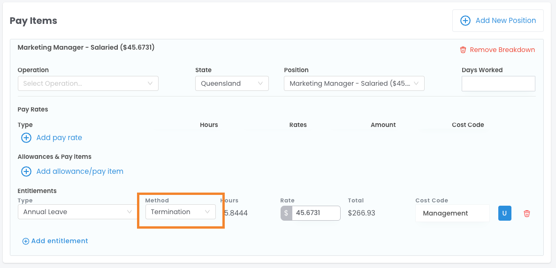Open the entitlement Type dropdown showing Annual Leave
Image resolution: width=556 pixels, height=268 pixels.
77,212
